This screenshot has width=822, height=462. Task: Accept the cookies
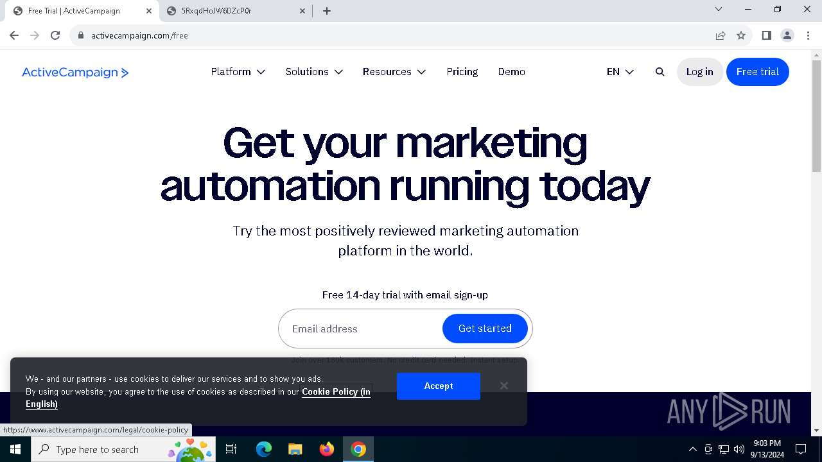pos(439,386)
